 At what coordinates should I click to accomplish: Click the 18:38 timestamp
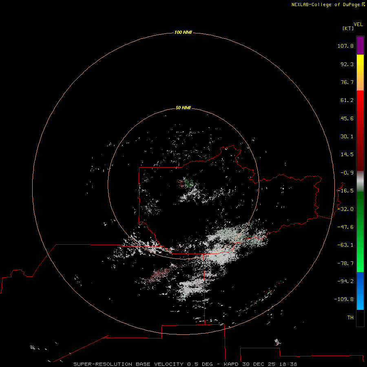point(288,364)
